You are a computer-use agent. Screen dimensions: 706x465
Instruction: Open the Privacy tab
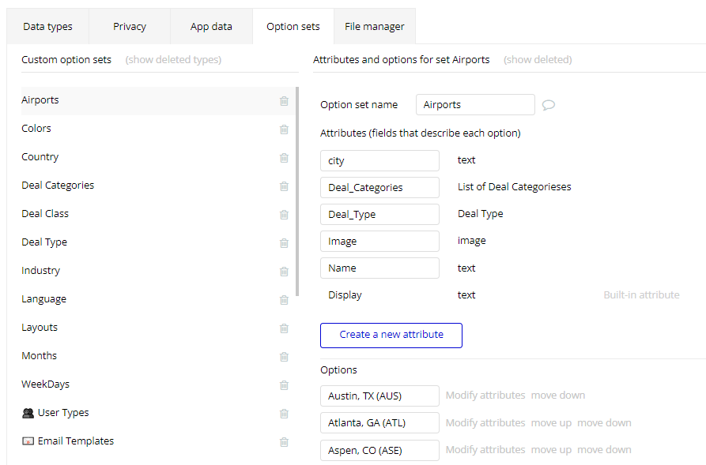130,27
